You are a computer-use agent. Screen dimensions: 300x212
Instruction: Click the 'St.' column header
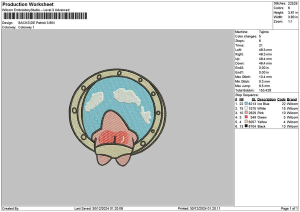(x=253, y=99)
